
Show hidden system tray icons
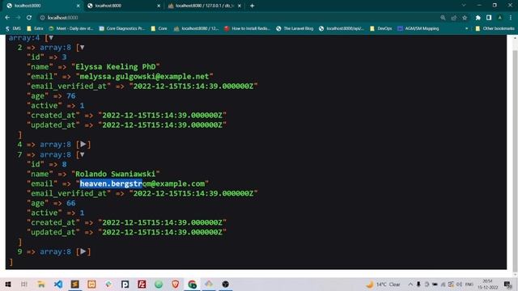(410, 284)
